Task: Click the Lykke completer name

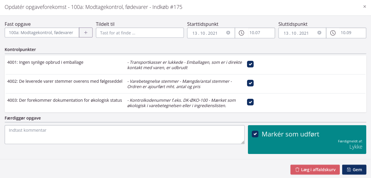Action: click(356, 147)
